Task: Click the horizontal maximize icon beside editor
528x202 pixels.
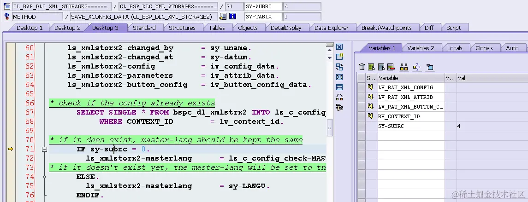Action: pyautogui.click(x=339, y=87)
